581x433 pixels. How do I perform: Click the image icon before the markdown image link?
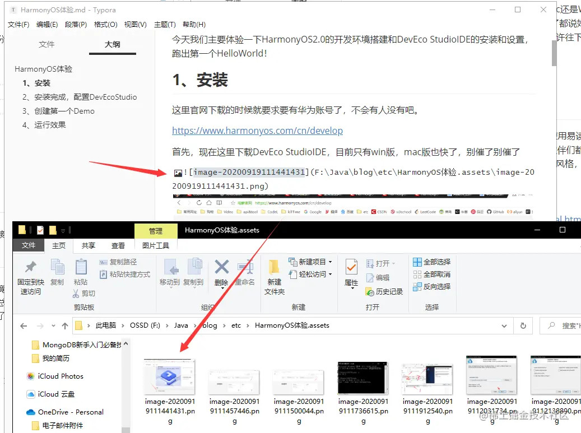click(178, 173)
